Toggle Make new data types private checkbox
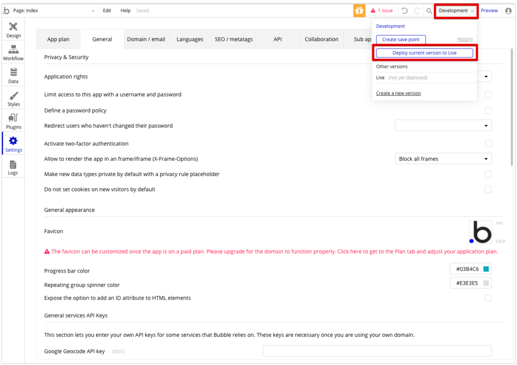This screenshot has width=517, height=365. click(x=488, y=174)
